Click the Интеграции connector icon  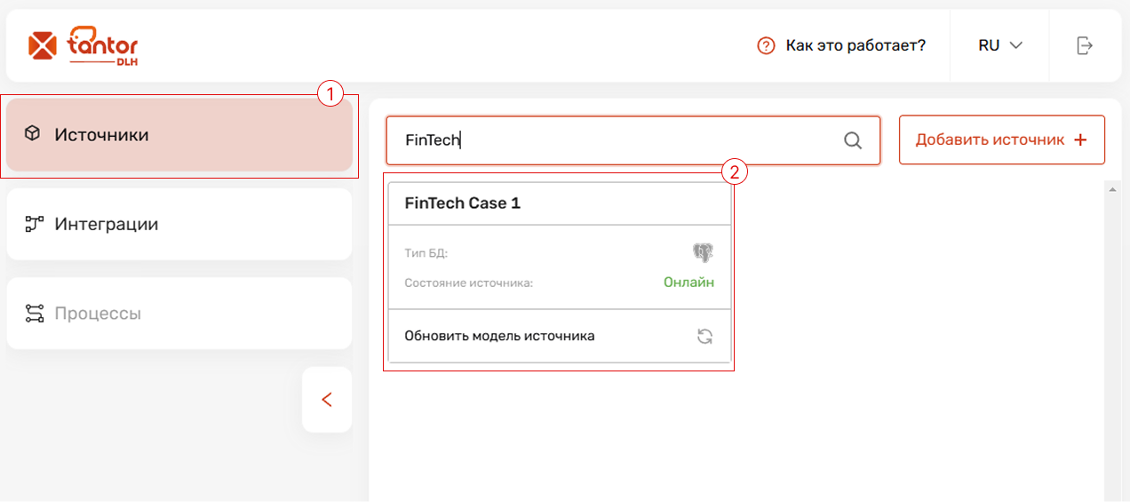pyautogui.click(x=34, y=224)
